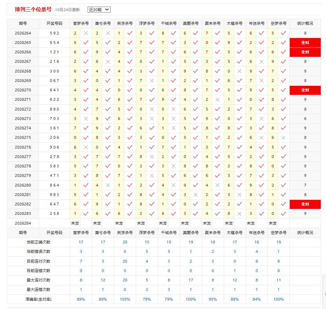The height and width of the screenshot is (309, 326).
Task: Select the 最大连对次数 row label
Action: point(38,280)
